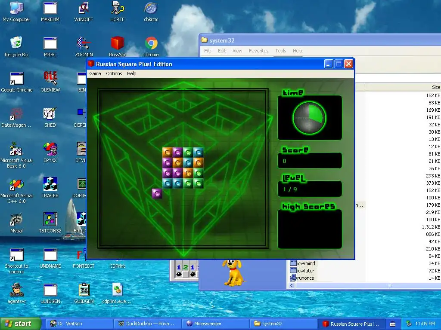Select the Shortcut to control icon

(x=16, y=261)
